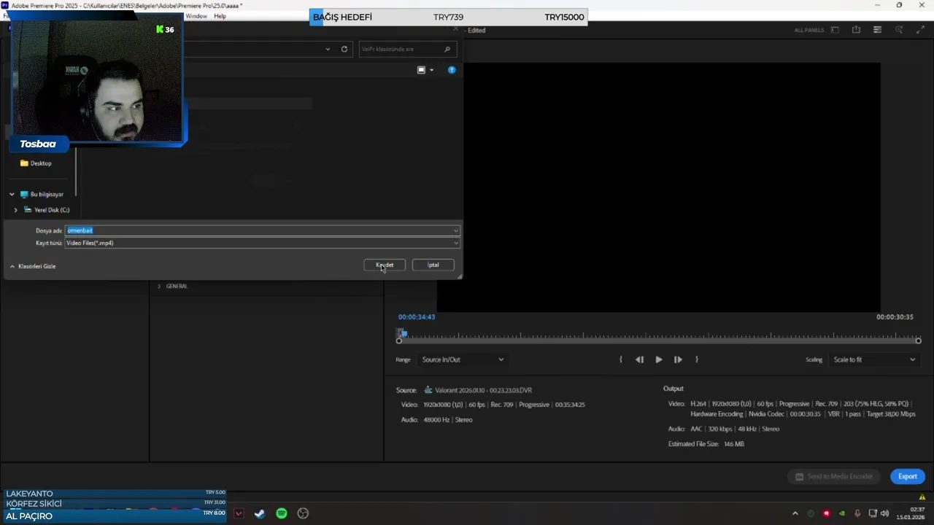Step back one frame in preview
Viewport: 934px width, 525px height.
[639, 359]
